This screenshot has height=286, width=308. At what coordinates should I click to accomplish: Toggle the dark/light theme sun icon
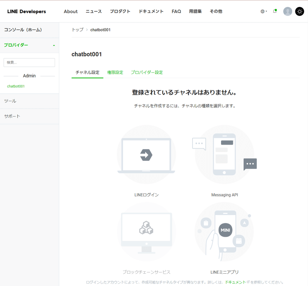[300, 12]
